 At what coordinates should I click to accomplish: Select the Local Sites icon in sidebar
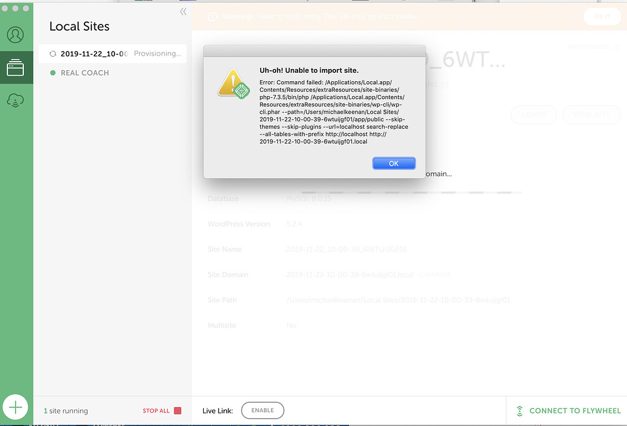(x=15, y=67)
